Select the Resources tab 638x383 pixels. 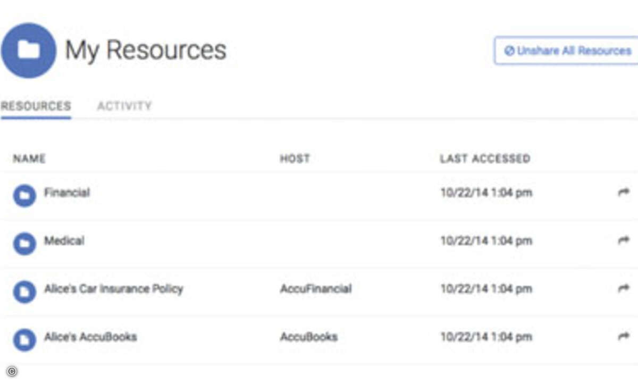(36, 106)
